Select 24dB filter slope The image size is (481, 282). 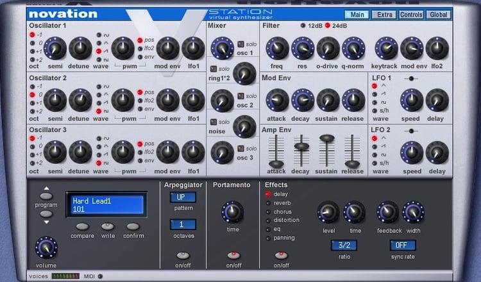(x=327, y=26)
